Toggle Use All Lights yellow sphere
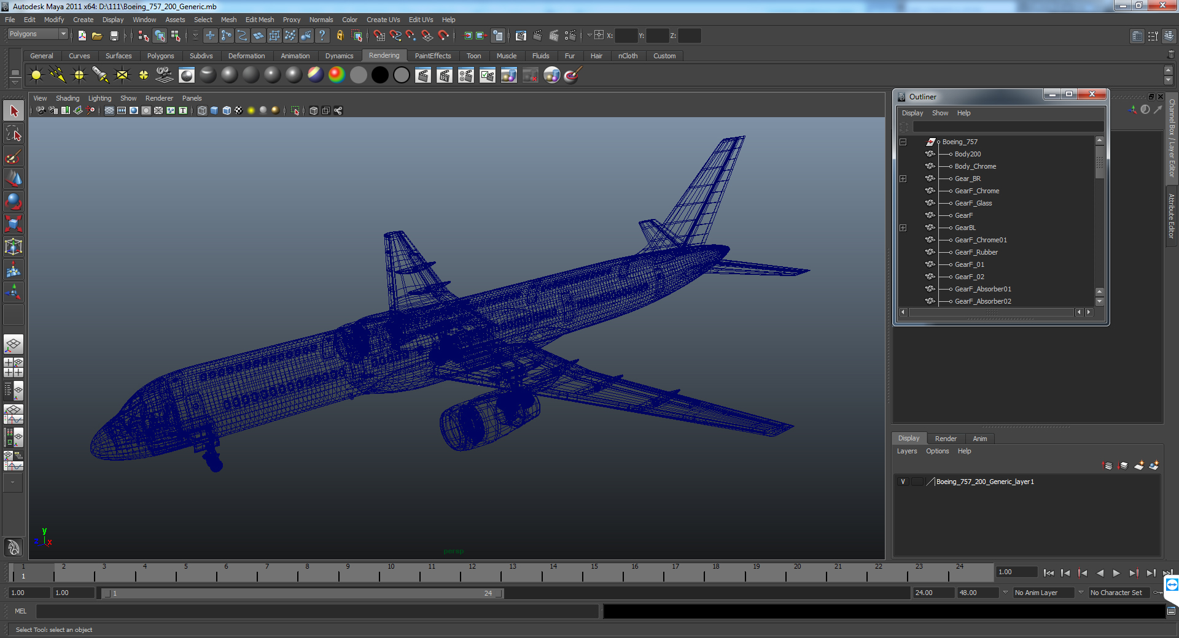1179x638 pixels. coord(251,110)
